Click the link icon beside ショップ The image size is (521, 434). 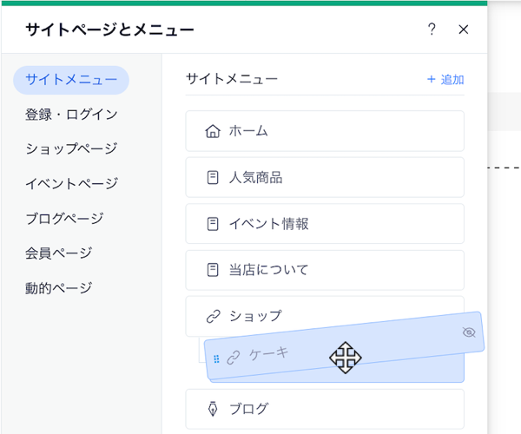(x=213, y=316)
